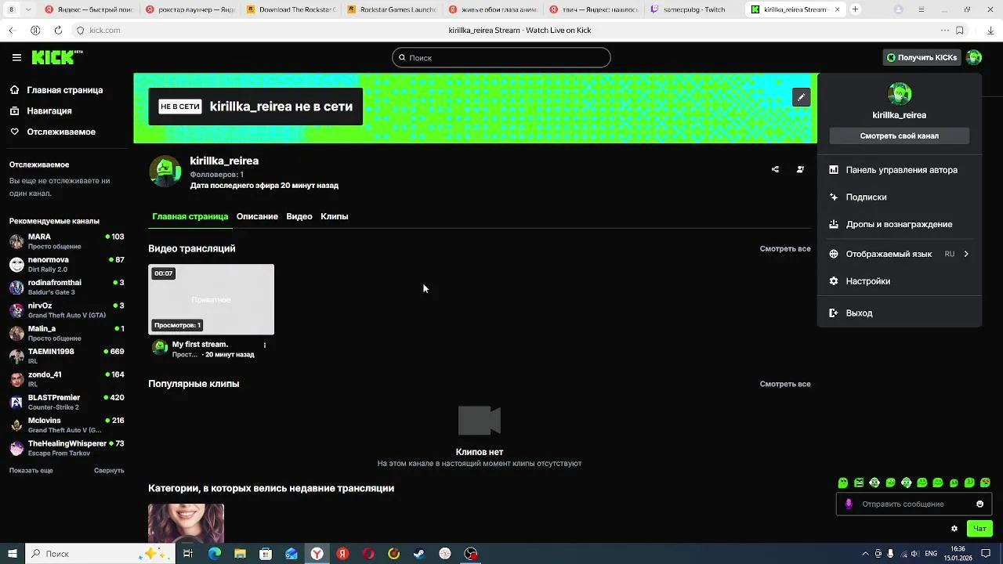Click the Windows taskbar Поиск search box
The height and width of the screenshot is (564, 1003).
100,553
